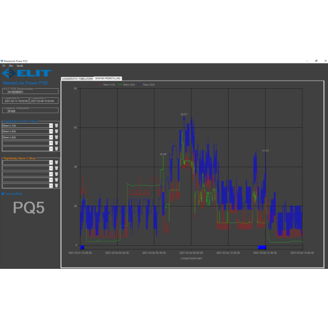Click trash icon for second right Y-axis signal

tap(56, 168)
